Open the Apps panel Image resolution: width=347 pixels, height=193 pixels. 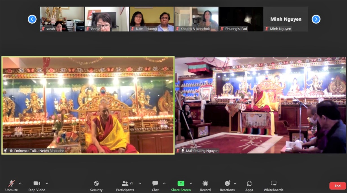click(x=249, y=186)
